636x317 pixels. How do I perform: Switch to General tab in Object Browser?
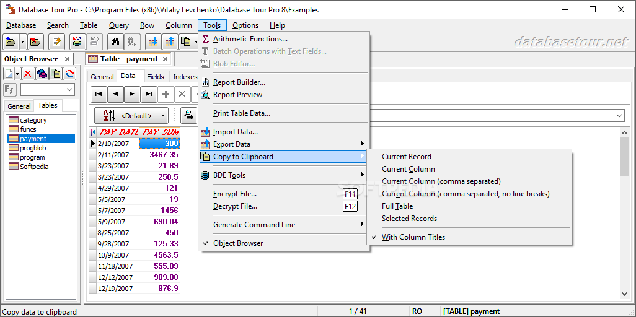[x=19, y=106]
